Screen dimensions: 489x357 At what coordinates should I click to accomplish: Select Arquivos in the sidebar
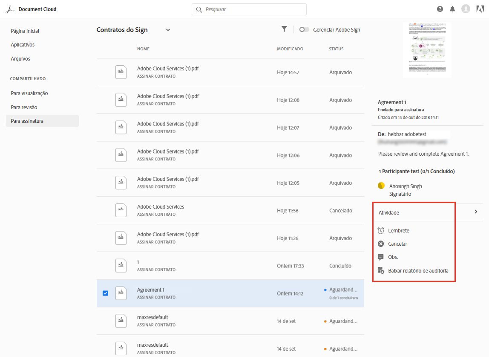(20, 59)
